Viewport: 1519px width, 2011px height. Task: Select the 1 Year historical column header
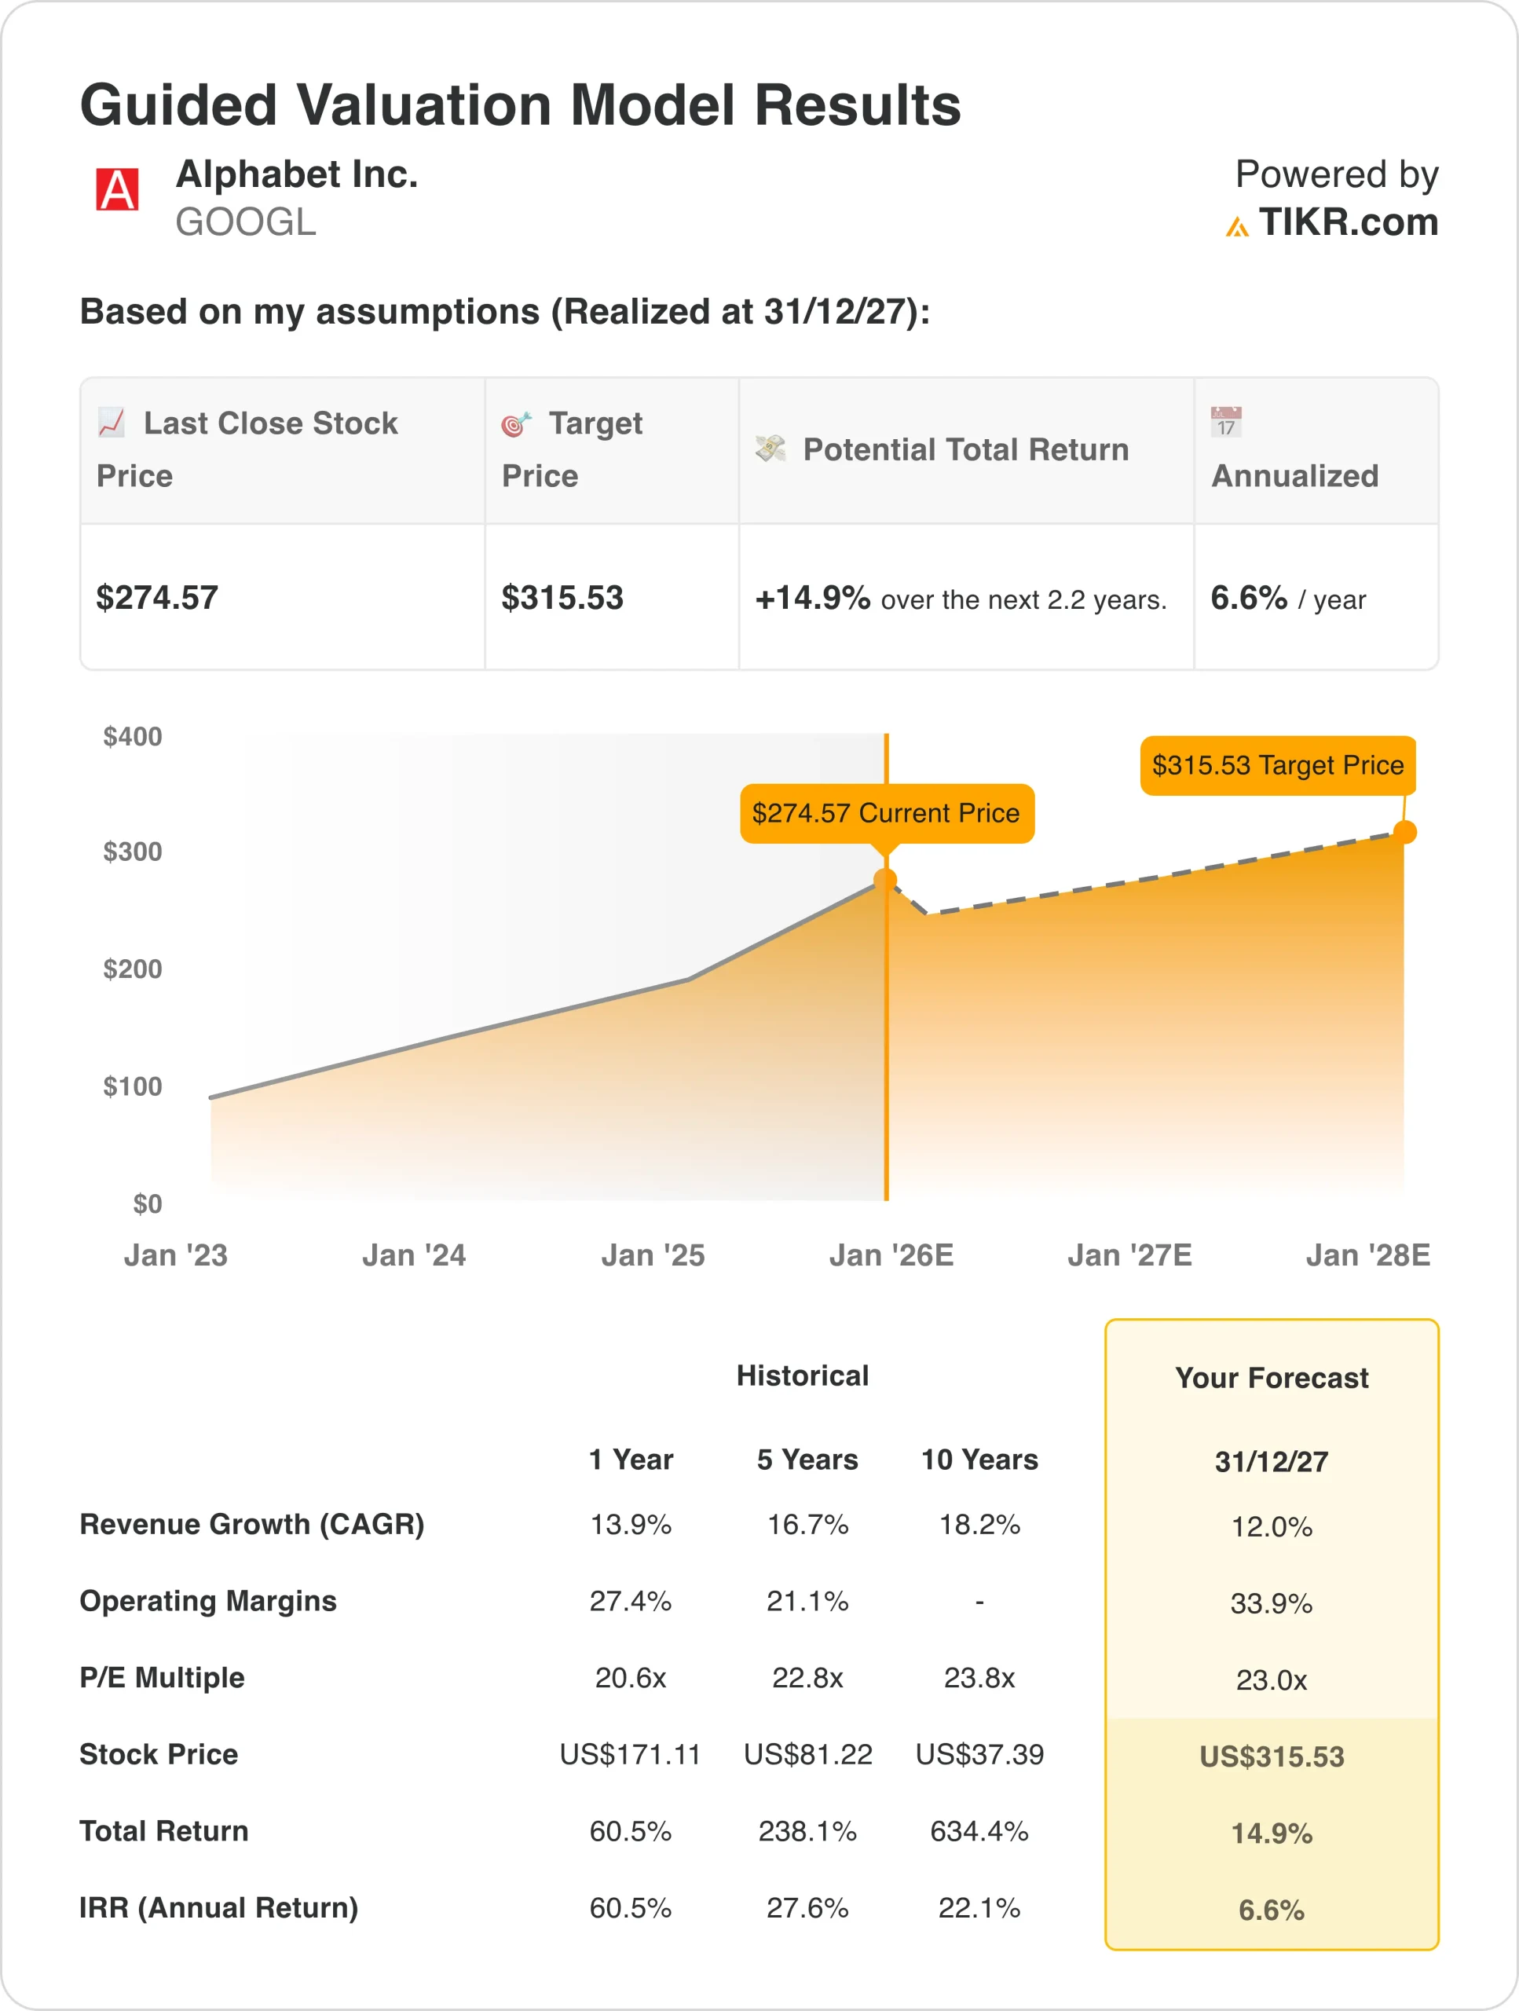631,1460
